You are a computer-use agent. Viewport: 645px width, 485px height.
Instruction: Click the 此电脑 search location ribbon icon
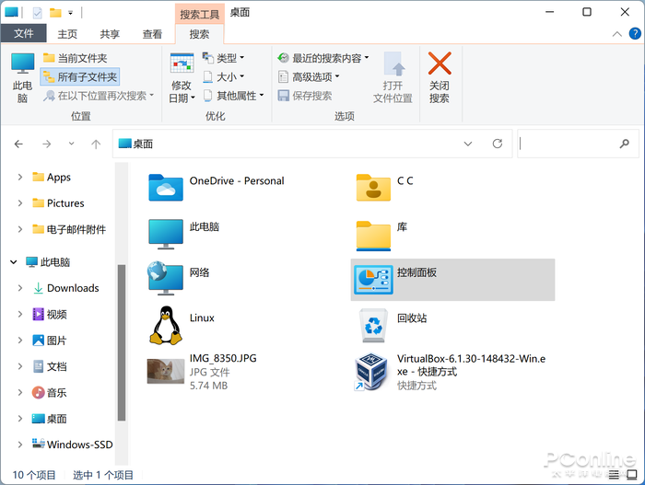pyautogui.click(x=22, y=77)
